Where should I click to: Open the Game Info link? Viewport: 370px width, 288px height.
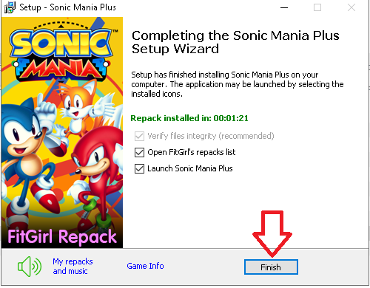(x=145, y=266)
